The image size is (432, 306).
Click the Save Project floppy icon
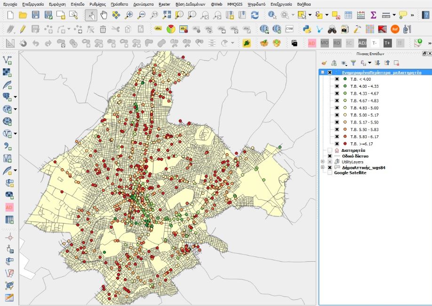tap(35, 15)
